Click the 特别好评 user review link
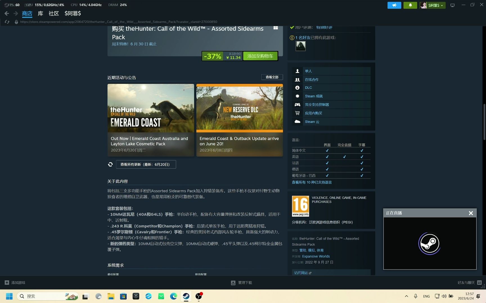Image resolution: width=486 pixels, height=303 pixels. pyautogui.click(x=324, y=27)
